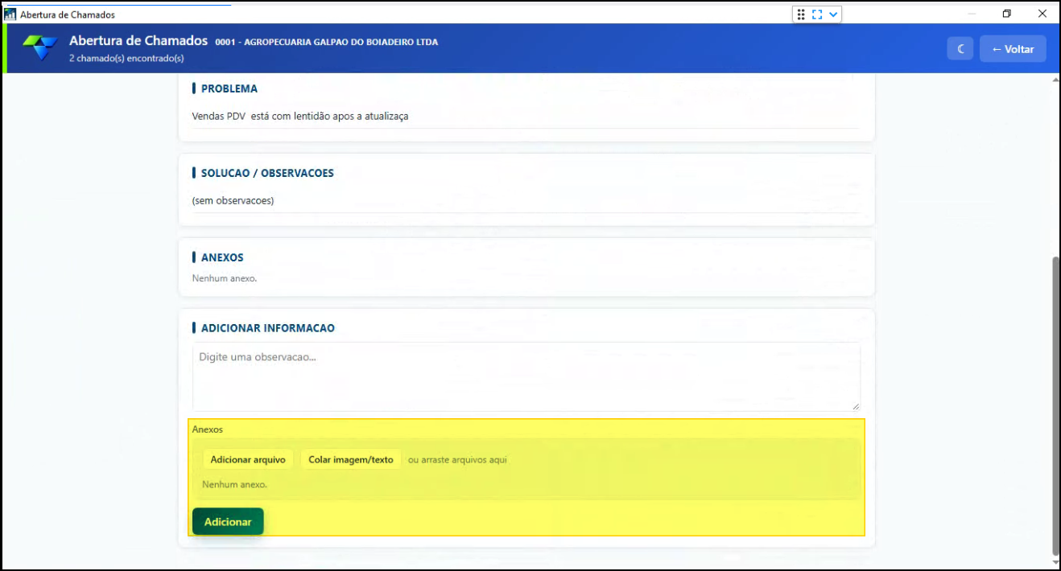
Task: Submit with the green Adicionar button
Action: pyautogui.click(x=228, y=522)
